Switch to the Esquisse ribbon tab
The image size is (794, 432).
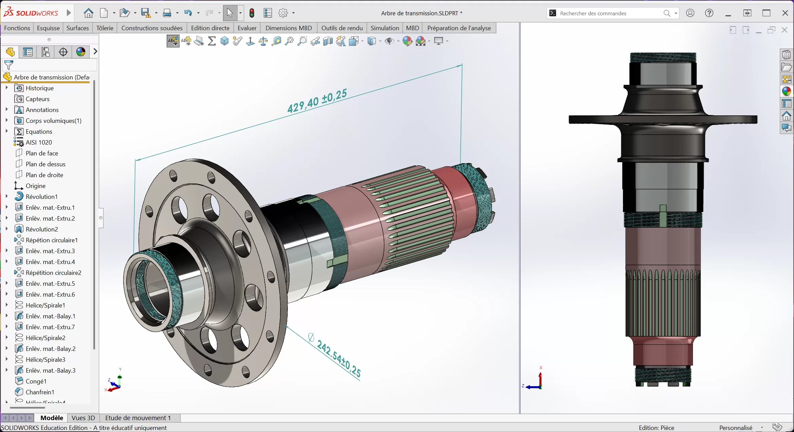click(48, 28)
